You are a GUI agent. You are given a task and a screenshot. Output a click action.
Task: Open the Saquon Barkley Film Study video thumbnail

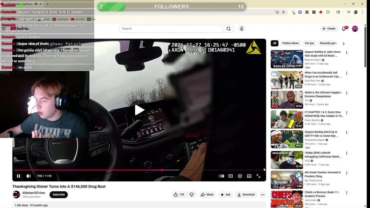(287, 59)
